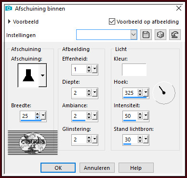Viewport: 187px width, 178px height.
Task: Click the Ambiance value field
Action: (x=80, y=116)
